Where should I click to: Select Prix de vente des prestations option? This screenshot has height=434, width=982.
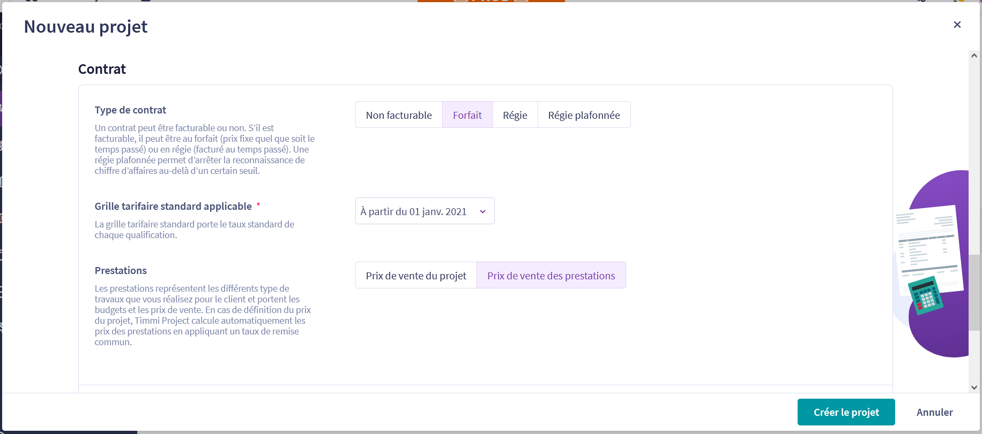[x=551, y=276]
